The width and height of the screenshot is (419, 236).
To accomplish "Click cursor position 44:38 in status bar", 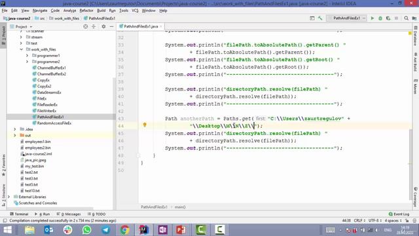I will [346, 220].
